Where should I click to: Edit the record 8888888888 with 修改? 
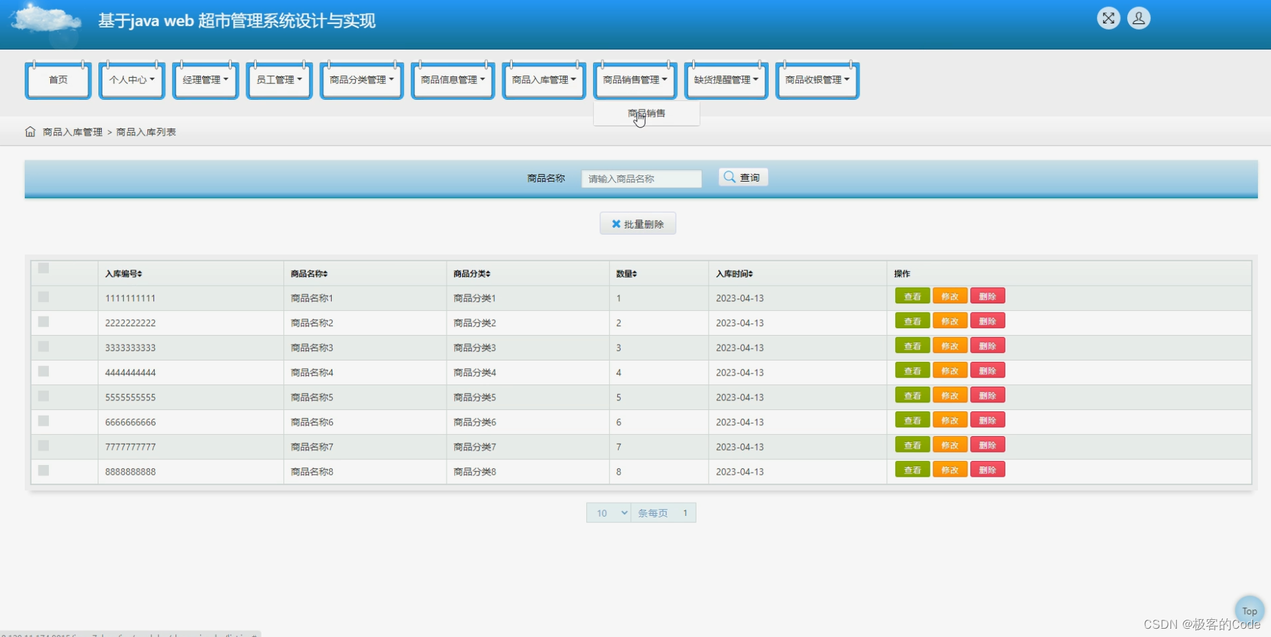point(950,470)
